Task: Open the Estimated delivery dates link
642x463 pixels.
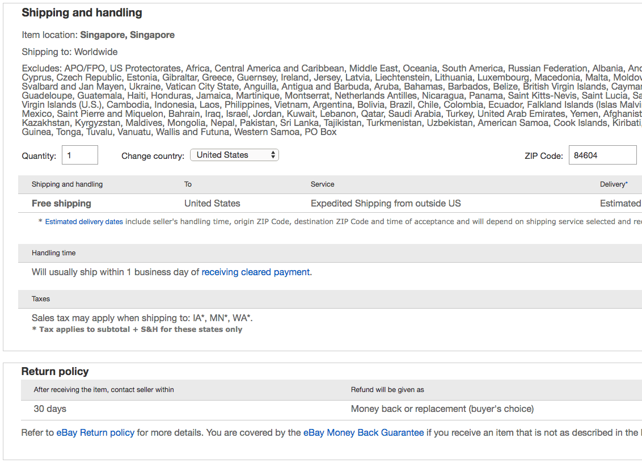Action: coord(84,222)
